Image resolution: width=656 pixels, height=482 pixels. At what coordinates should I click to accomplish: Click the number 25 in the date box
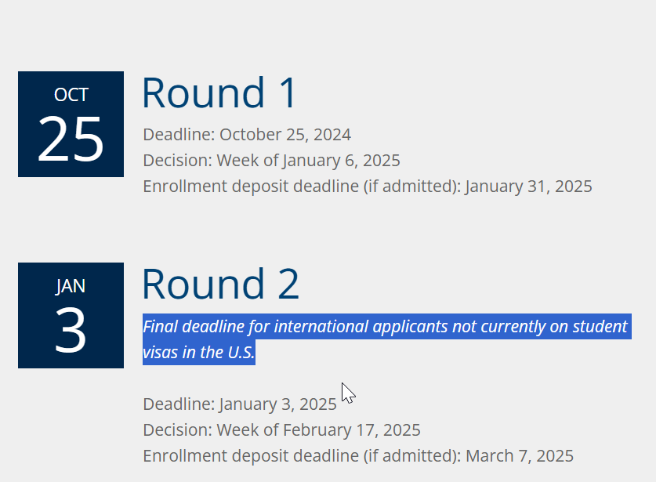click(71, 139)
